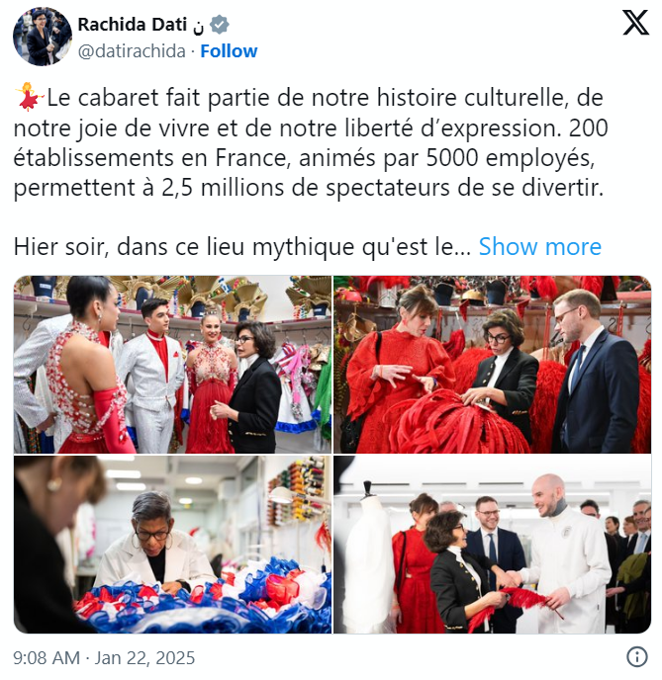Click the dancer emoji in tweet
Image resolution: width=662 pixels, height=680 pixels.
[x=29, y=97]
